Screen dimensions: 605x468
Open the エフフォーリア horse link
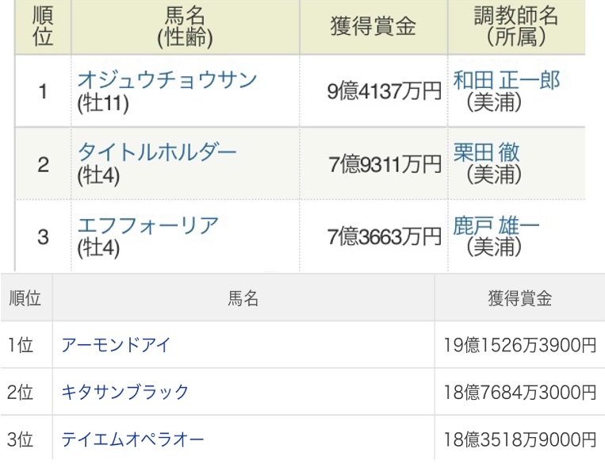(x=148, y=225)
